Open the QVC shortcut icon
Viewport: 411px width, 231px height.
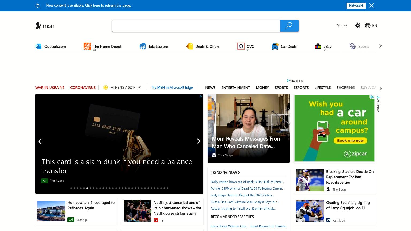241,46
